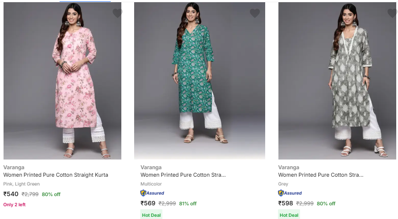Image resolution: width=398 pixels, height=219 pixels.
Task: Open the full-title Women Printed Pure Cotton Straight Kurta link
Action: tap(56, 175)
